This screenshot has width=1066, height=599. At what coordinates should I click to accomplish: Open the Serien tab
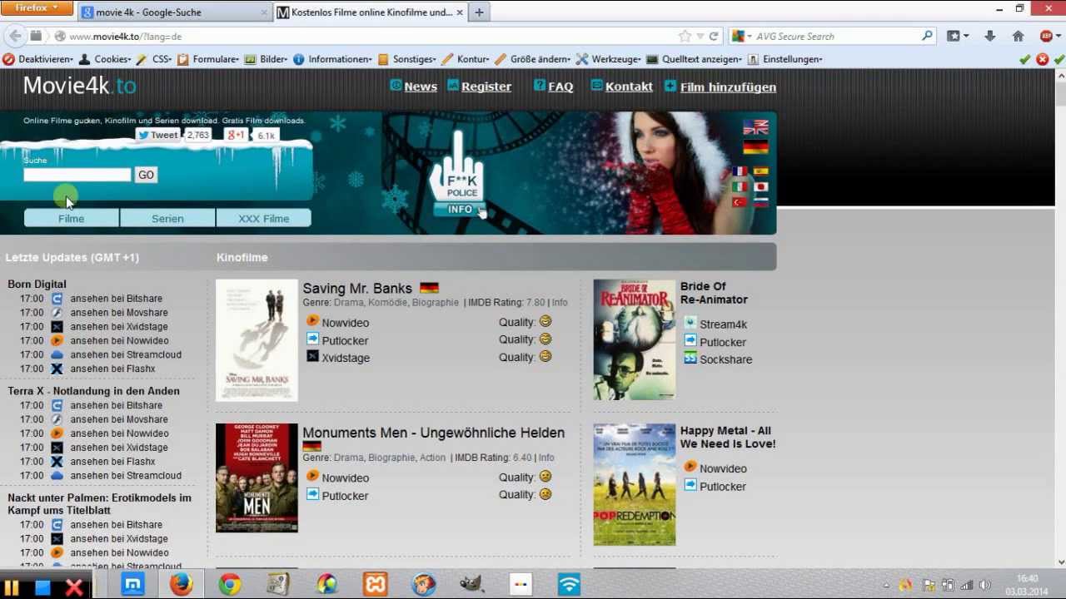pos(167,219)
